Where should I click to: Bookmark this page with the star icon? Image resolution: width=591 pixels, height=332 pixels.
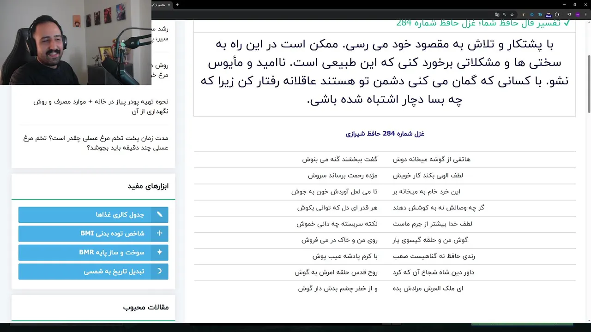[512, 15]
